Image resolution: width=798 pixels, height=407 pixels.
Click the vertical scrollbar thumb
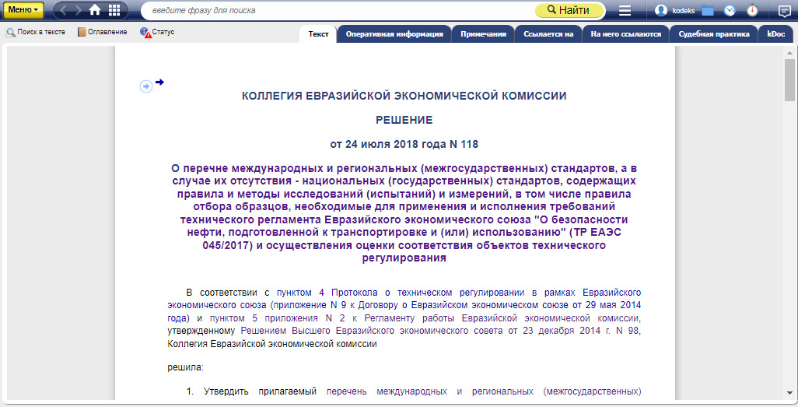click(789, 80)
